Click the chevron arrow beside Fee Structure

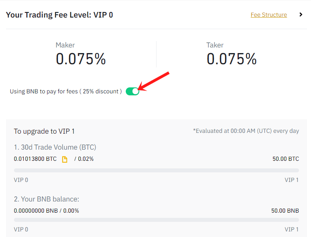pyautogui.click(x=301, y=15)
